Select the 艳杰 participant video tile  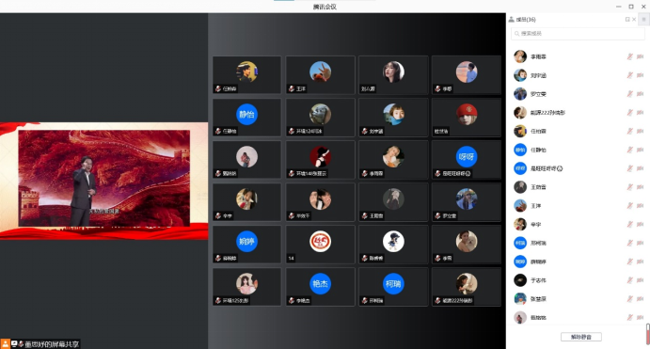coord(320,287)
